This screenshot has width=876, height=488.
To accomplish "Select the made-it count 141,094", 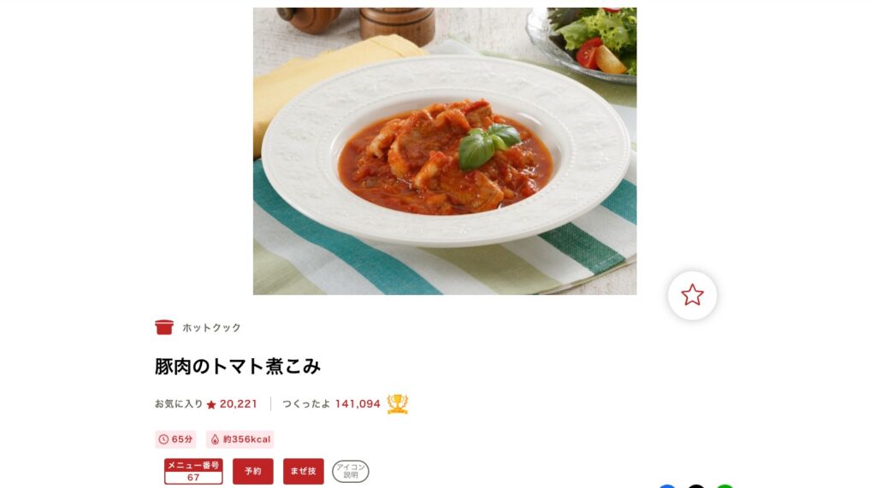I will click(358, 403).
